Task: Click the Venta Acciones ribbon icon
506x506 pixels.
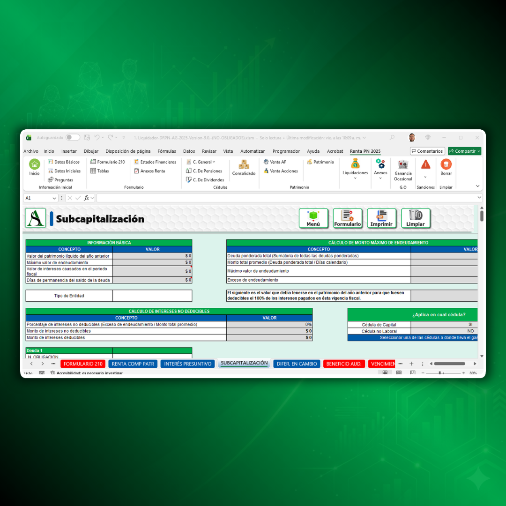Action: click(281, 171)
